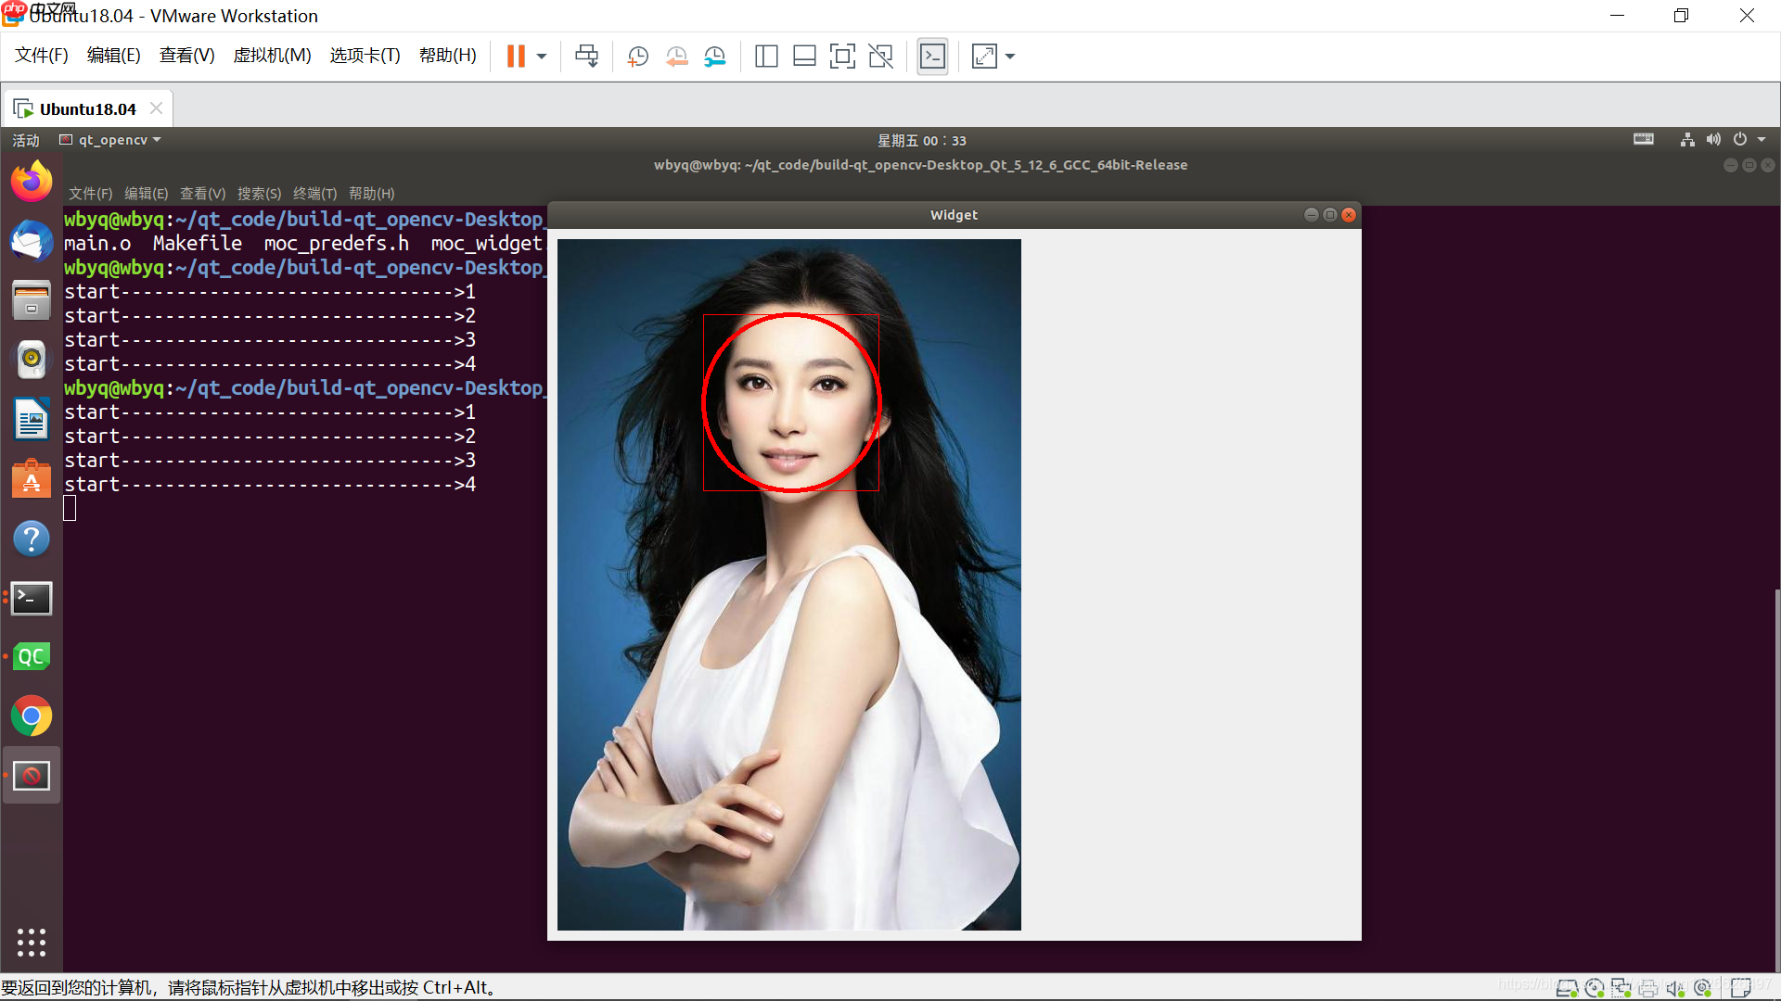Screen dimensions: 1781x1001
Task: Open Qt Creator from the dock
Action: coord(31,655)
